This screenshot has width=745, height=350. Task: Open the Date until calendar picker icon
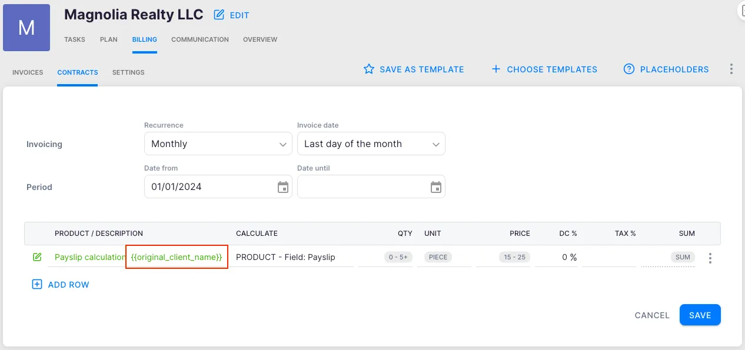436,187
